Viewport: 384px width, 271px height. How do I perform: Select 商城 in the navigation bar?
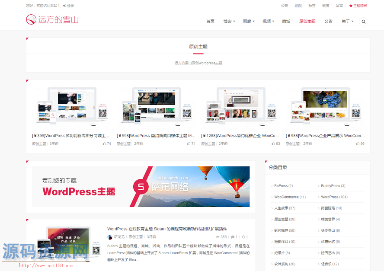[x=286, y=21]
